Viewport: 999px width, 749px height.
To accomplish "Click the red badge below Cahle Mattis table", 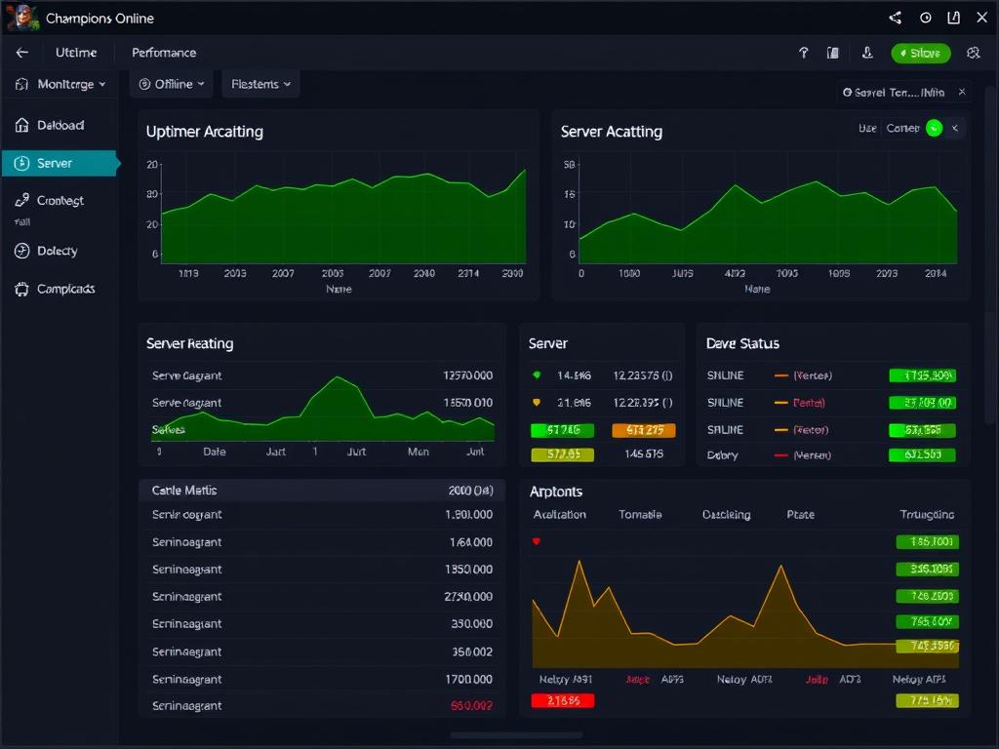I will point(562,700).
